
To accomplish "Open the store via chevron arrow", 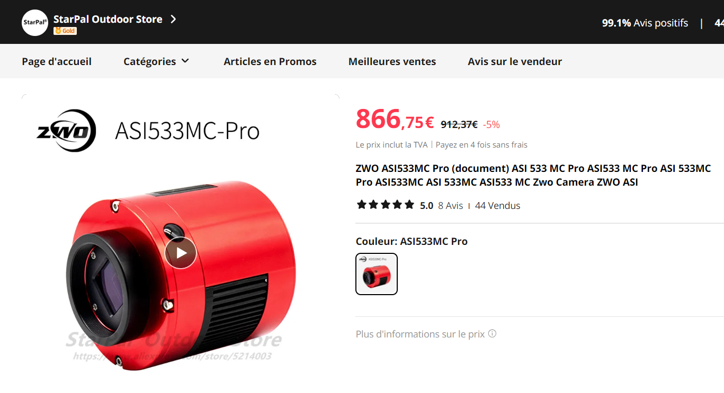I will pyautogui.click(x=173, y=19).
